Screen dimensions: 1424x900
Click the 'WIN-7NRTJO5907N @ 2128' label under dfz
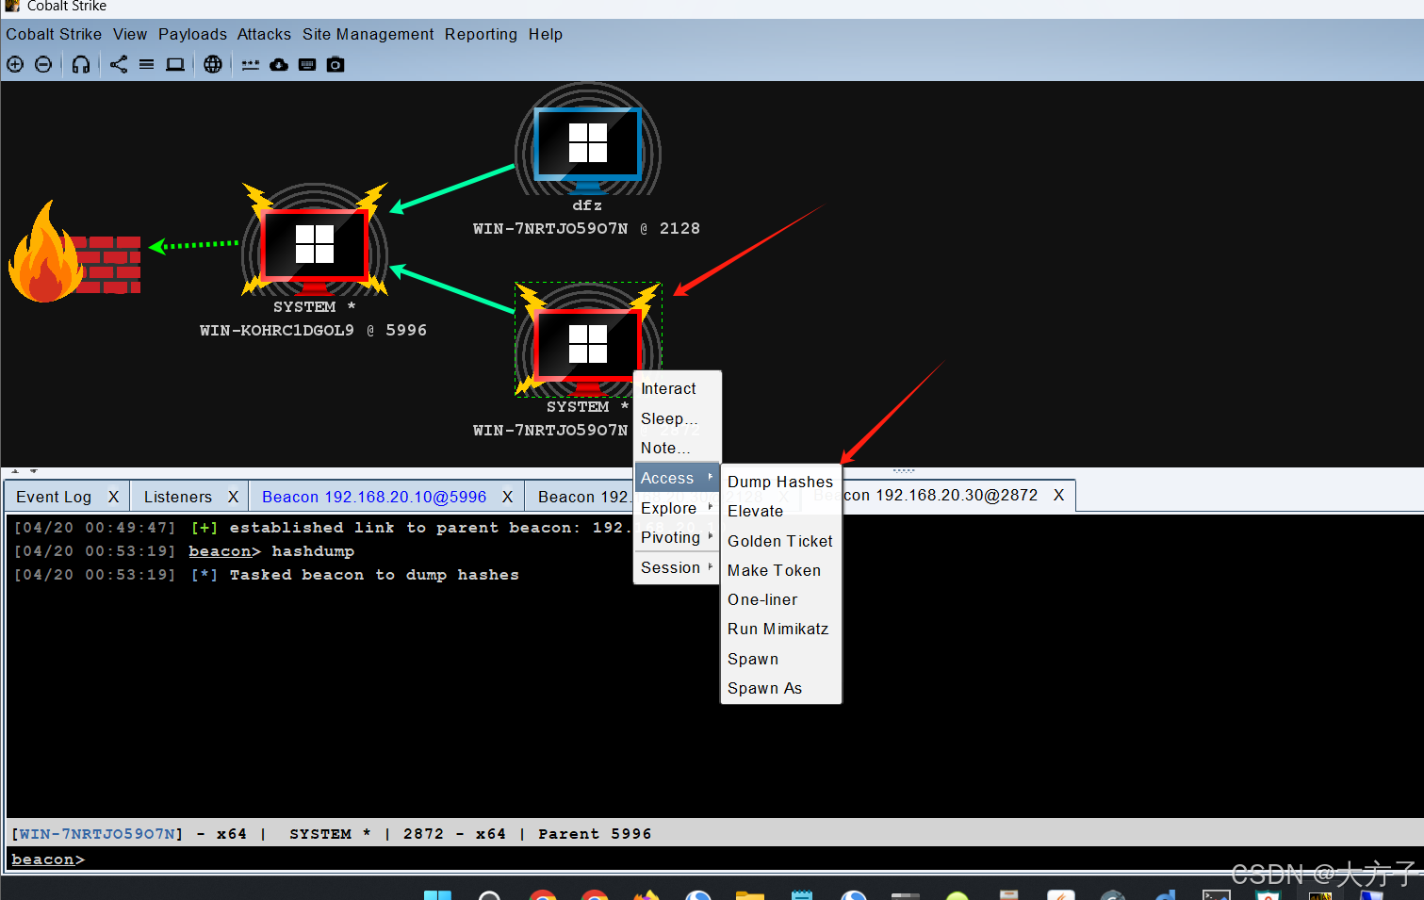click(x=586, y=228)
